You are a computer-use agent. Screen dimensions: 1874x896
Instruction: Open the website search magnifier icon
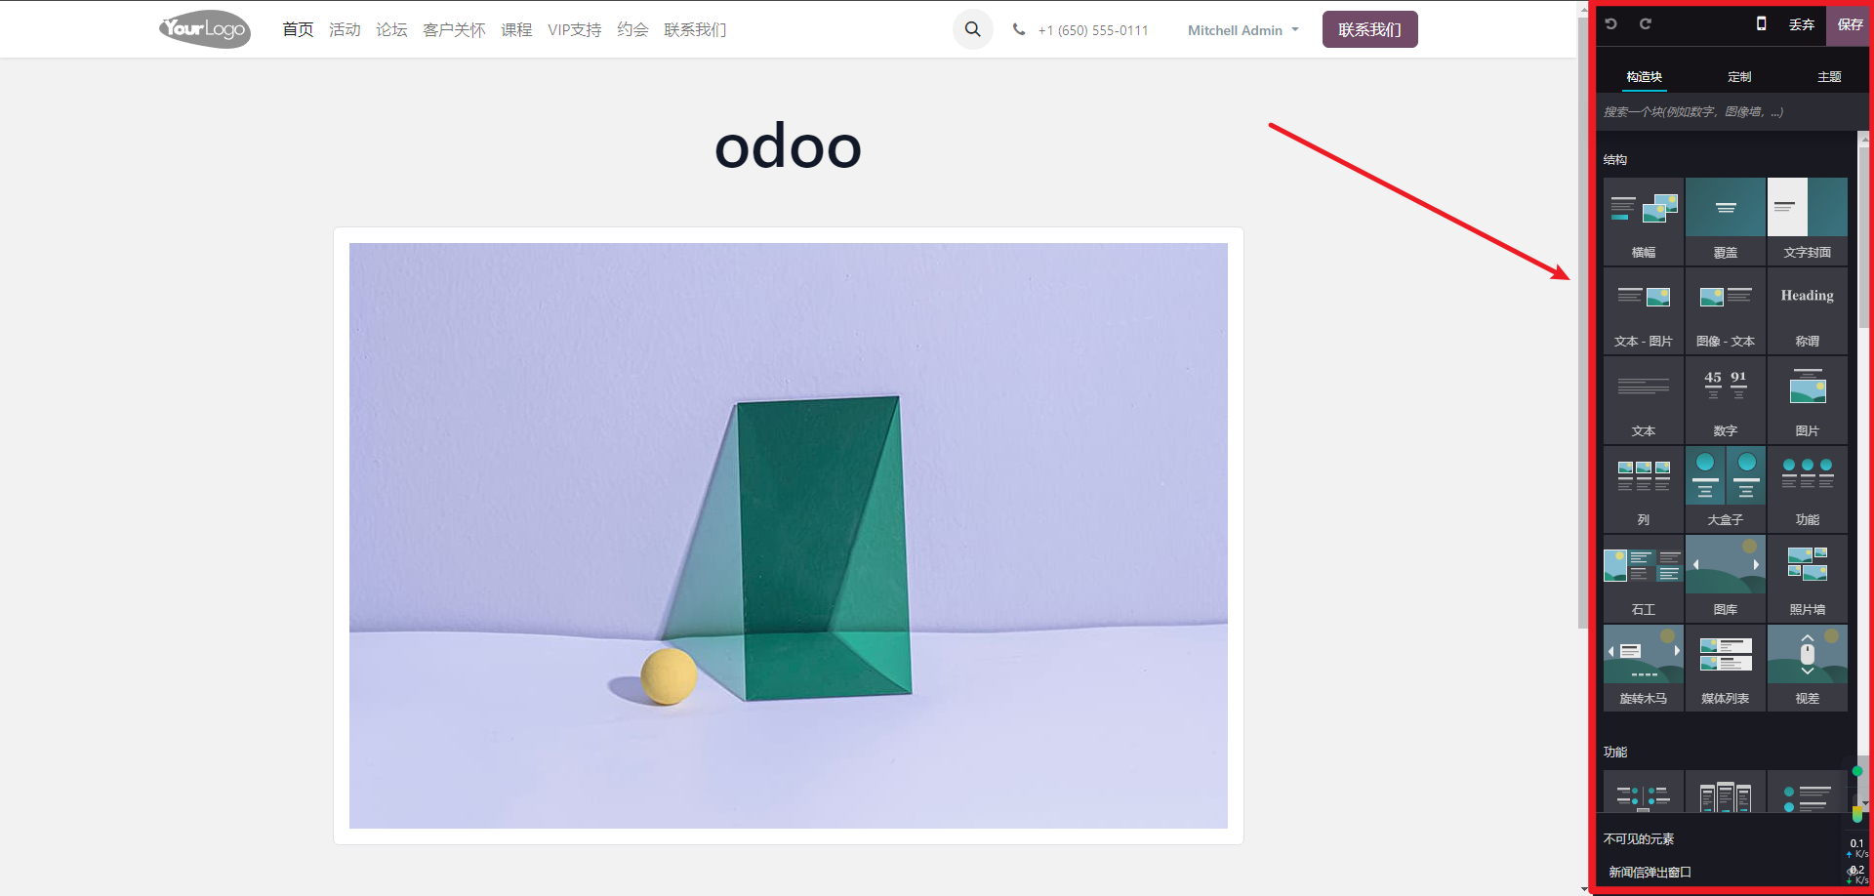point(973,29)
